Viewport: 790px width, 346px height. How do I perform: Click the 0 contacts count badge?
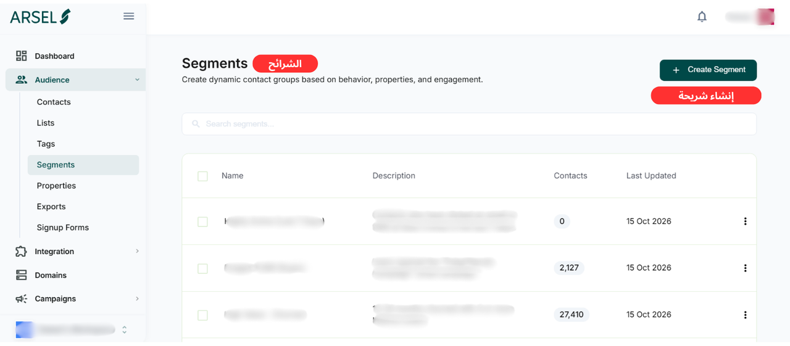[x=562, y=221]
